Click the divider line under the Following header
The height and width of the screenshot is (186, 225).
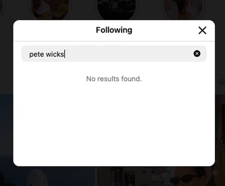click(114, 41)
